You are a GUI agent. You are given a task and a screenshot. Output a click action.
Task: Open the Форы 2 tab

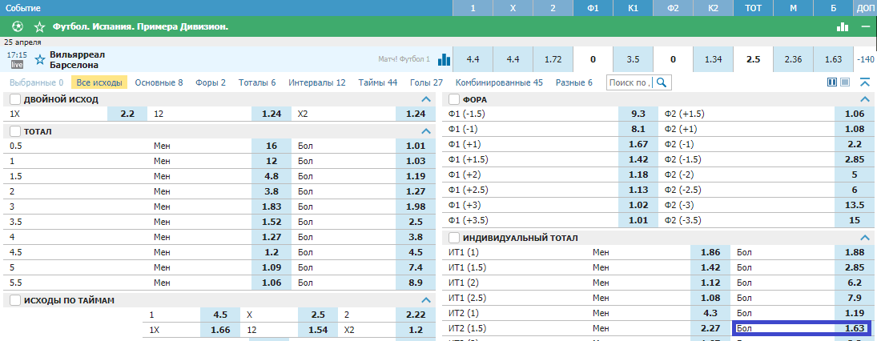[211, 82]
